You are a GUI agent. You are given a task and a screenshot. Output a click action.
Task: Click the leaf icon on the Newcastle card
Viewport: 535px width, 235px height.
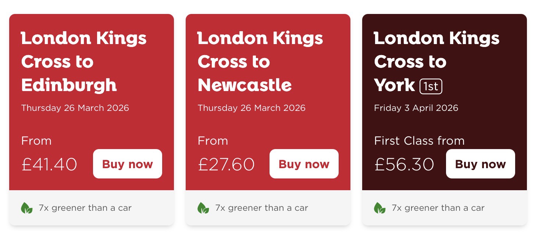point(203,208)
